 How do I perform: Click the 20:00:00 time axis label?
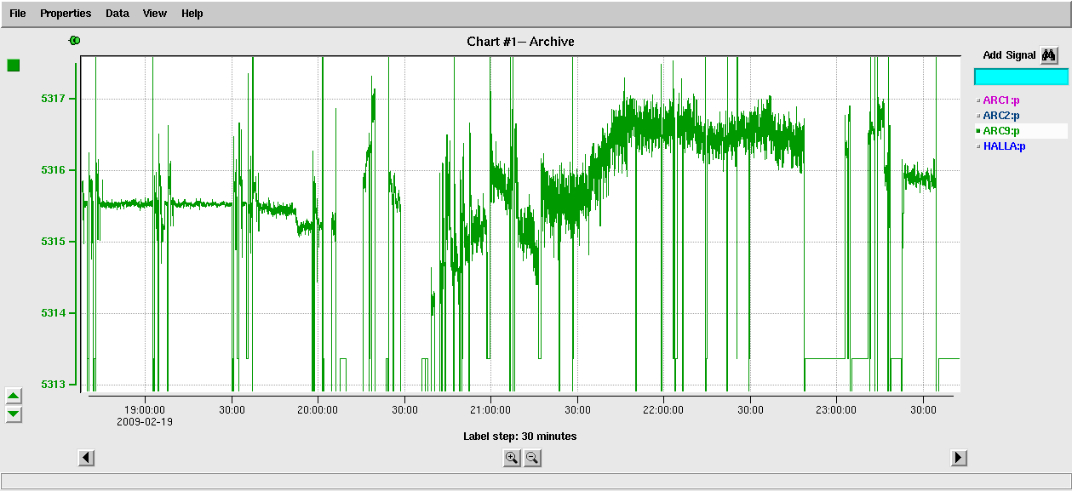point(318,409)
